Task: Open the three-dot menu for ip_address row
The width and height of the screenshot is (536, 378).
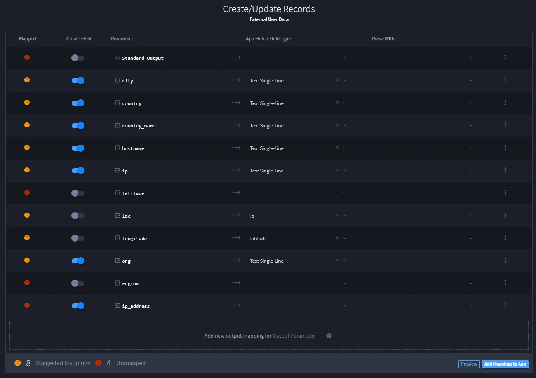Action: pos(505,305)
